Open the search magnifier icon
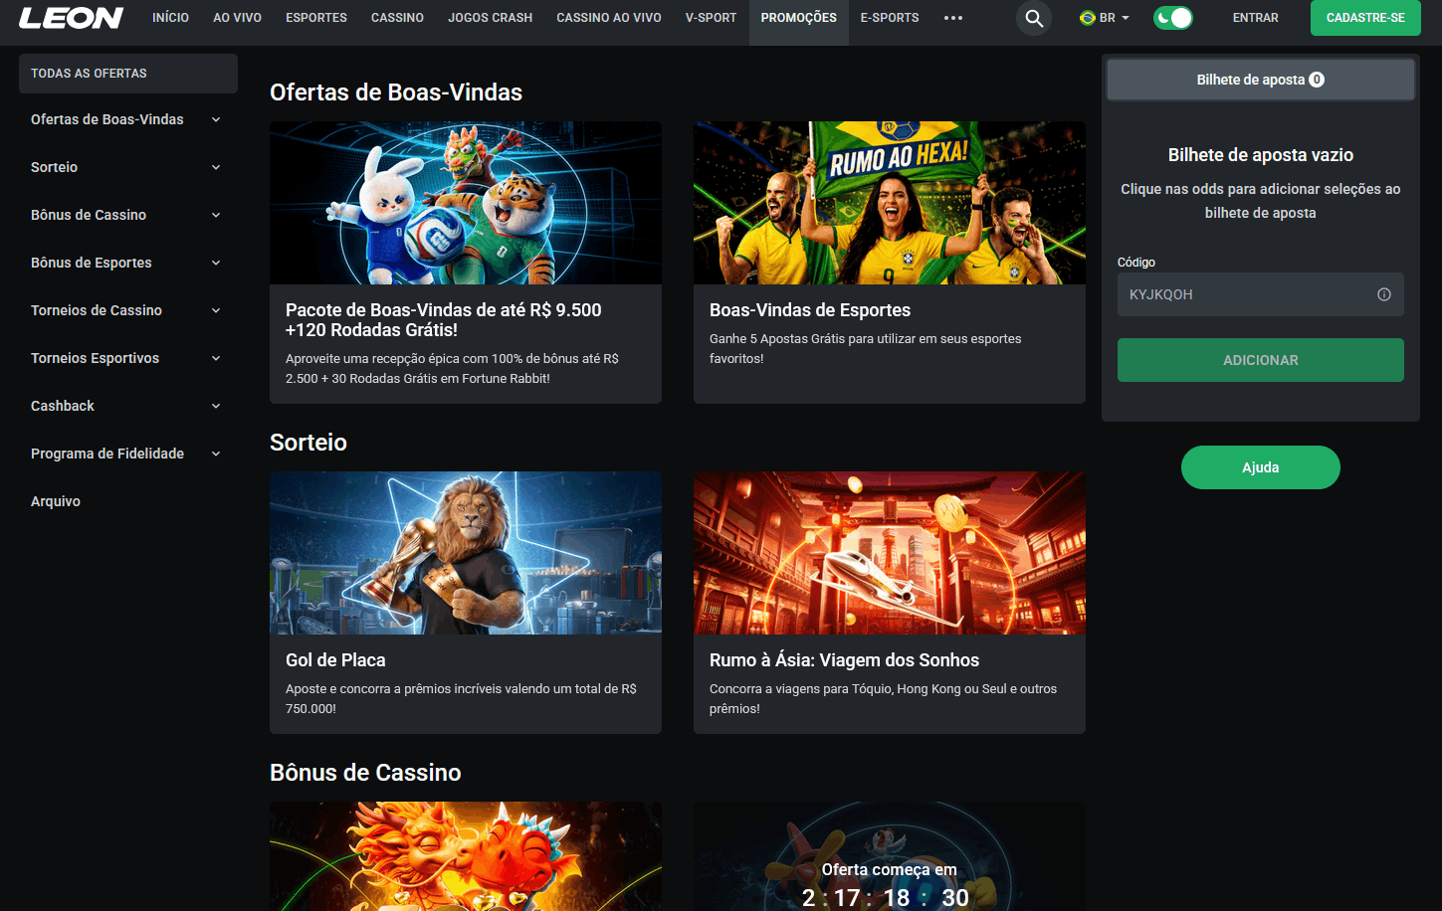The image size is (1442, 911). 1034,18
